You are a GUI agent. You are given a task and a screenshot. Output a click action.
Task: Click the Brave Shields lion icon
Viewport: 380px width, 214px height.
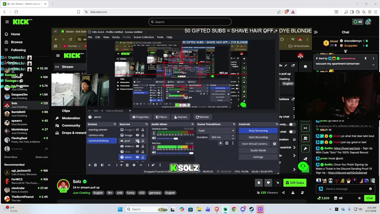click(286, 12)
